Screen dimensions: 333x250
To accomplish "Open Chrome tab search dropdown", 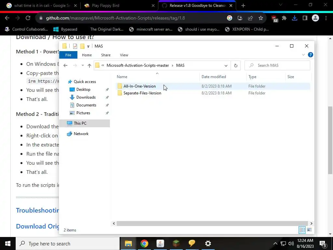I will 281,5.
